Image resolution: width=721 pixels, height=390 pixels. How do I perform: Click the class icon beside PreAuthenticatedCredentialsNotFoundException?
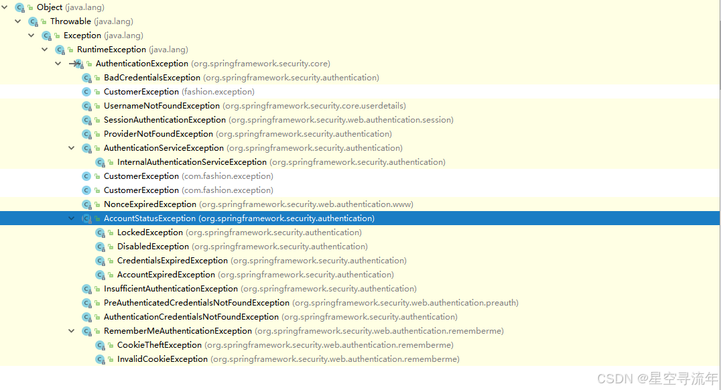[x=86, y=303]
